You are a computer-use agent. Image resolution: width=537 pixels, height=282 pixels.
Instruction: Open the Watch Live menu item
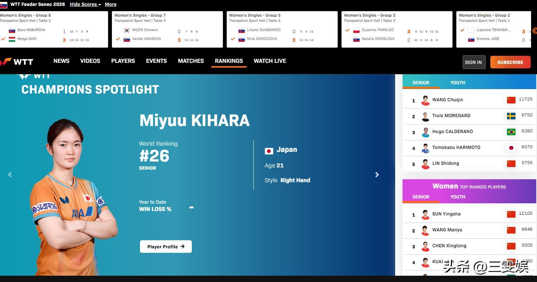click(x=270, y=61)
